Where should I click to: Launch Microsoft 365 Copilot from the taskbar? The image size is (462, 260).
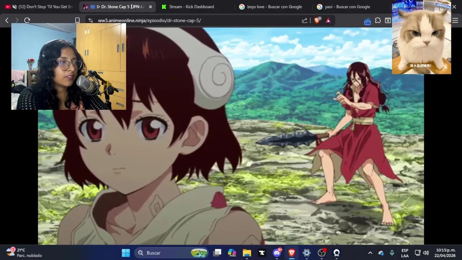pos(232,253)
